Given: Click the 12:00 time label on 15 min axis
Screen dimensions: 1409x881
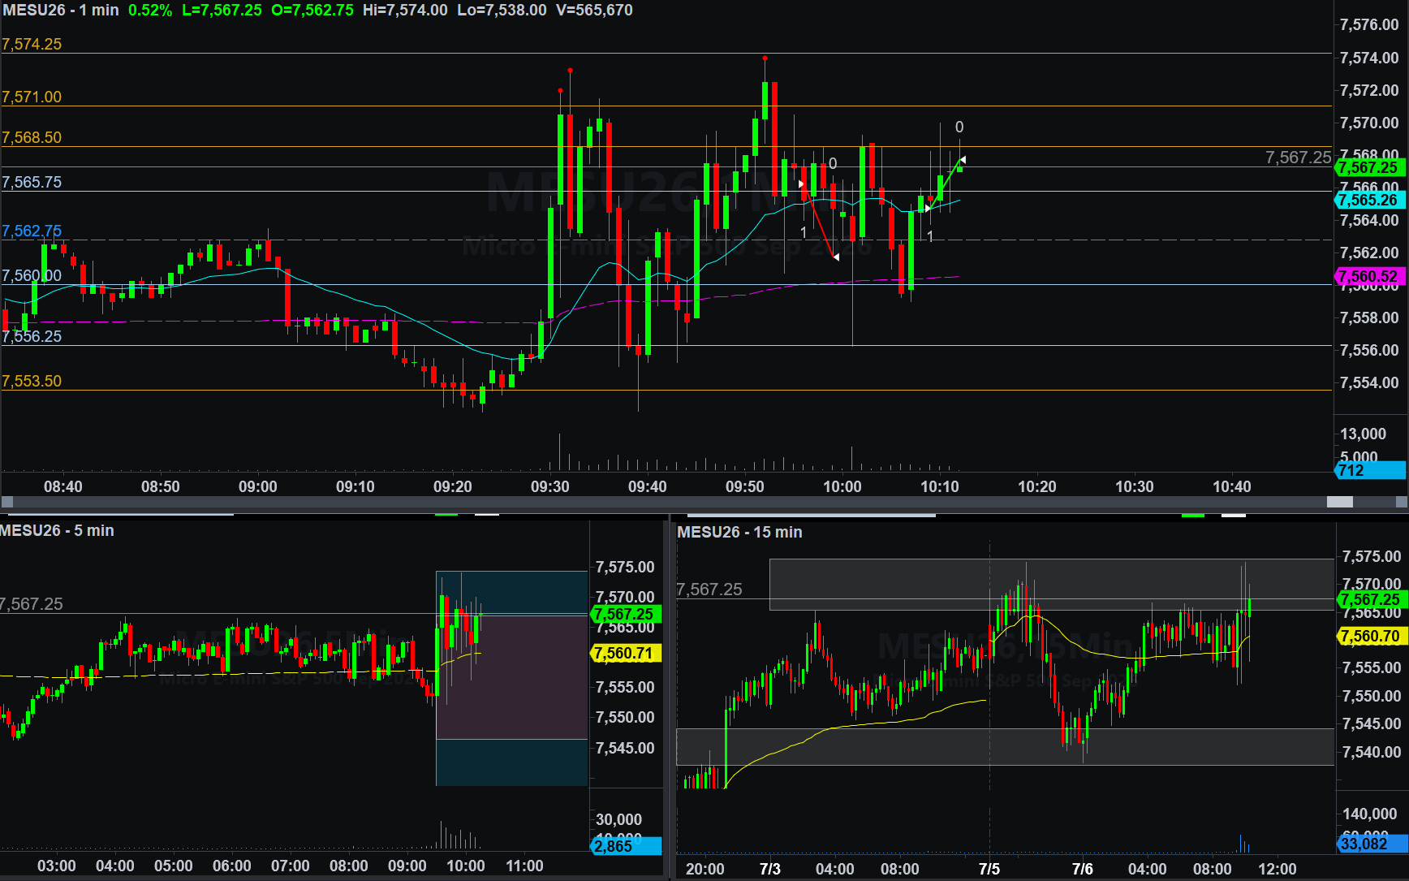Looking at the screenshot, I should pyautogui.click(x=1278, y=870).
